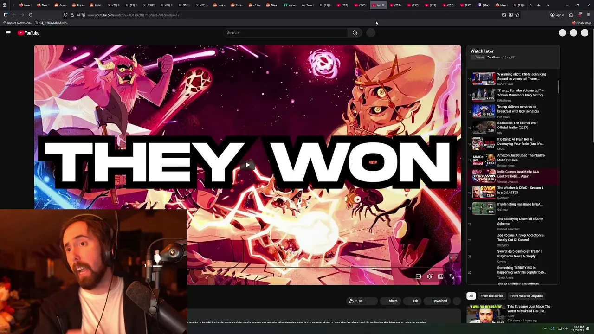This screenshot has height=334, width=594.
Task: Open 'Joe Rogans AI Slop Addiction' video
Action: click(x=513, y=240)
